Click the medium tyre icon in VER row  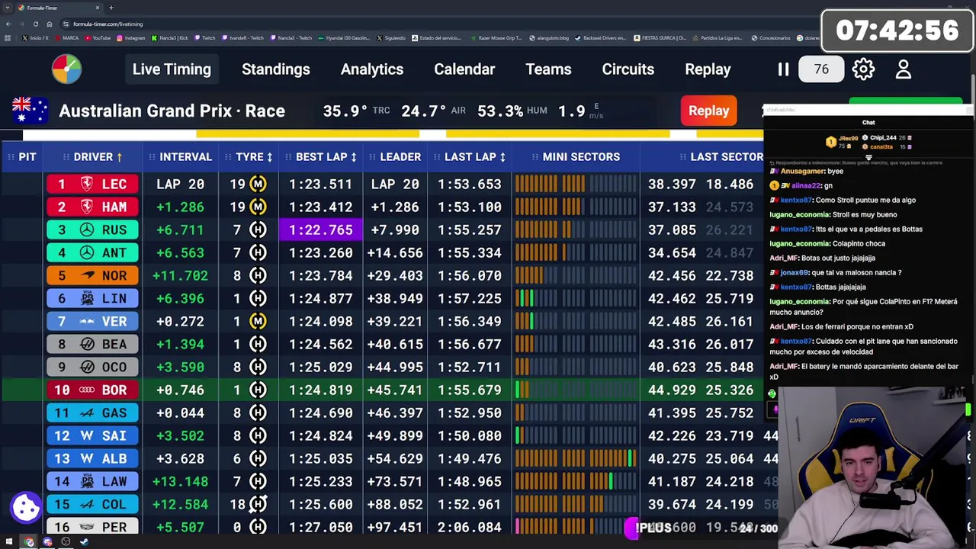(258, 321)
